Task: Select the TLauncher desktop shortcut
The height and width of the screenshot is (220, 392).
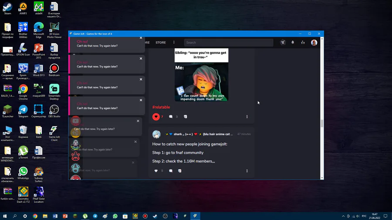Action: coord(7,111)
